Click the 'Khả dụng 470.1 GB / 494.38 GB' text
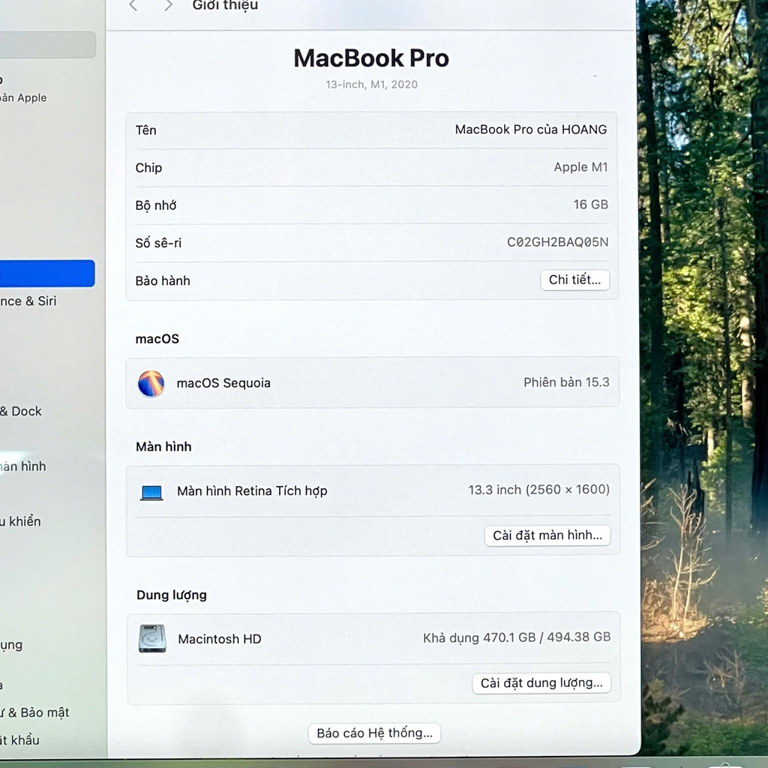The height and width of the screenshot is (768, 768). 517,637
